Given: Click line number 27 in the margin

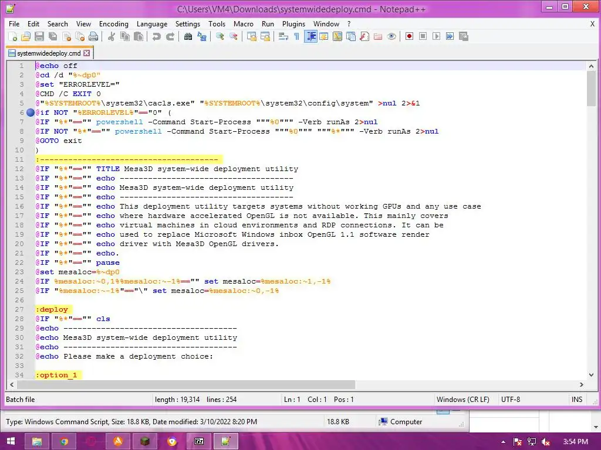Looking at the screenshot, I should pyautogui.click(x=19, y=309).
